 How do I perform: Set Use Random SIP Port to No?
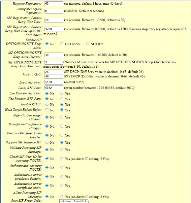tap(47, 93)
